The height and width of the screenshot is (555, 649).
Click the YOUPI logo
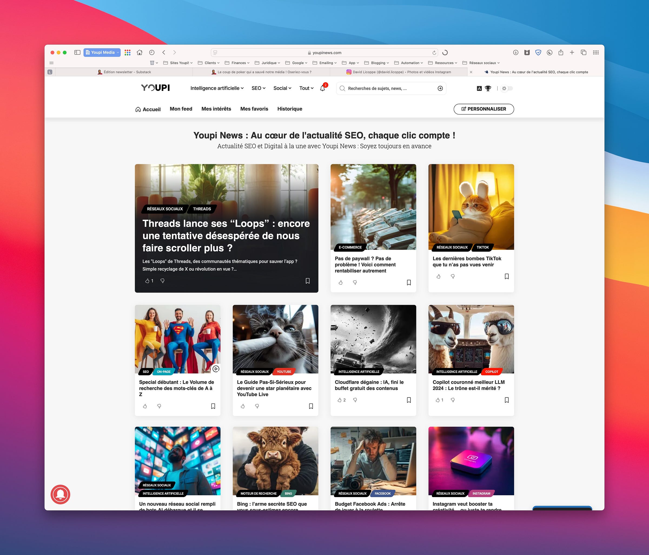pos(155,88)
